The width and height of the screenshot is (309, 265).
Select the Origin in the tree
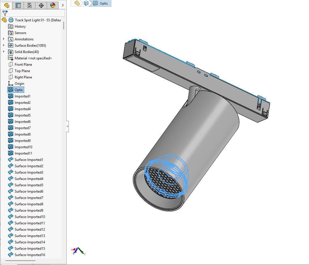coord(19,83)
